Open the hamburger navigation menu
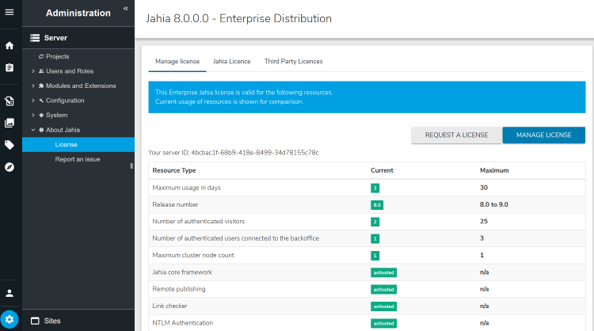Viewport: 594px width, 331px height. pyautogui.click(x=10, y=13)
